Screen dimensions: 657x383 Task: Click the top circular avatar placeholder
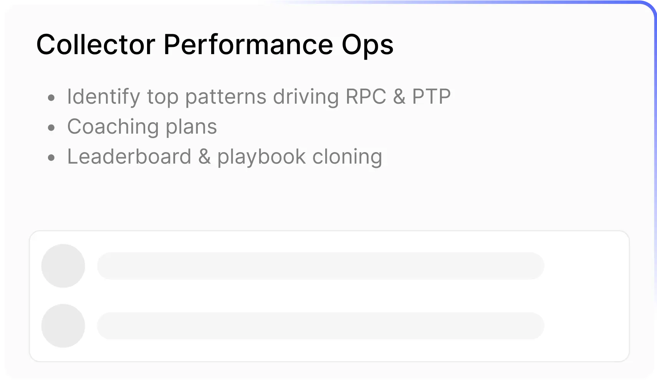pos(63,266)
